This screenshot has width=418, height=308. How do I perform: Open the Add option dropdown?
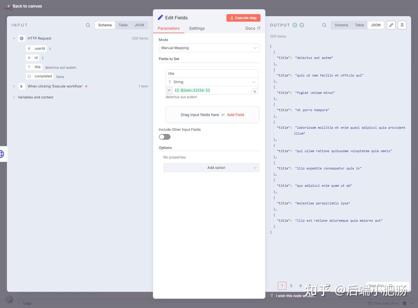tap(211, 168)
